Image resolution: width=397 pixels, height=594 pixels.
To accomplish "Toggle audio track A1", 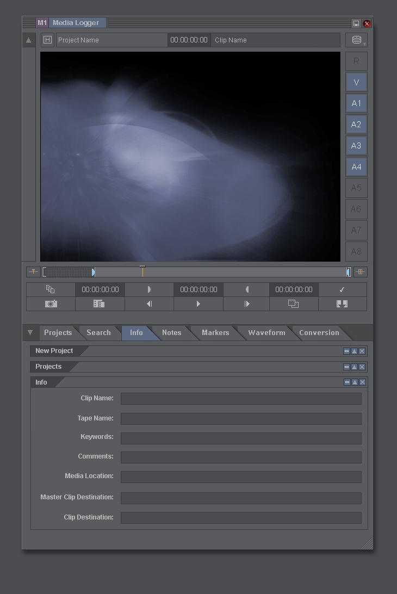I will 356,103.
